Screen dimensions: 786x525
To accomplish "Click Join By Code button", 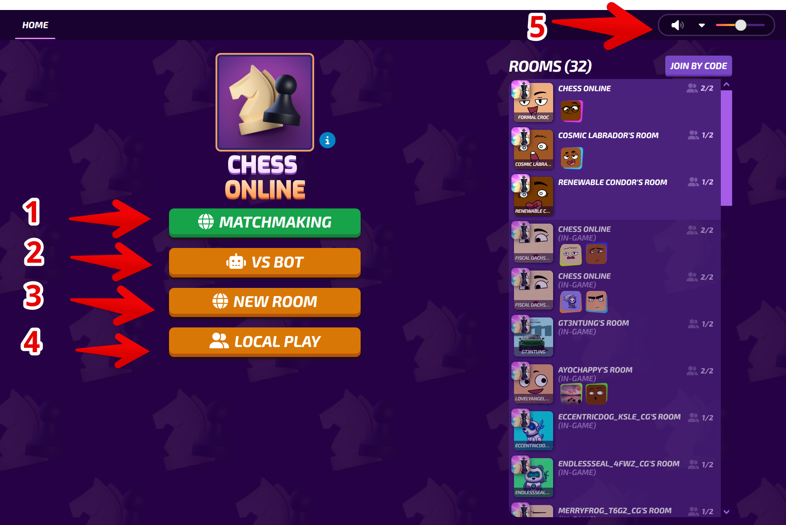I will (698, 66).
